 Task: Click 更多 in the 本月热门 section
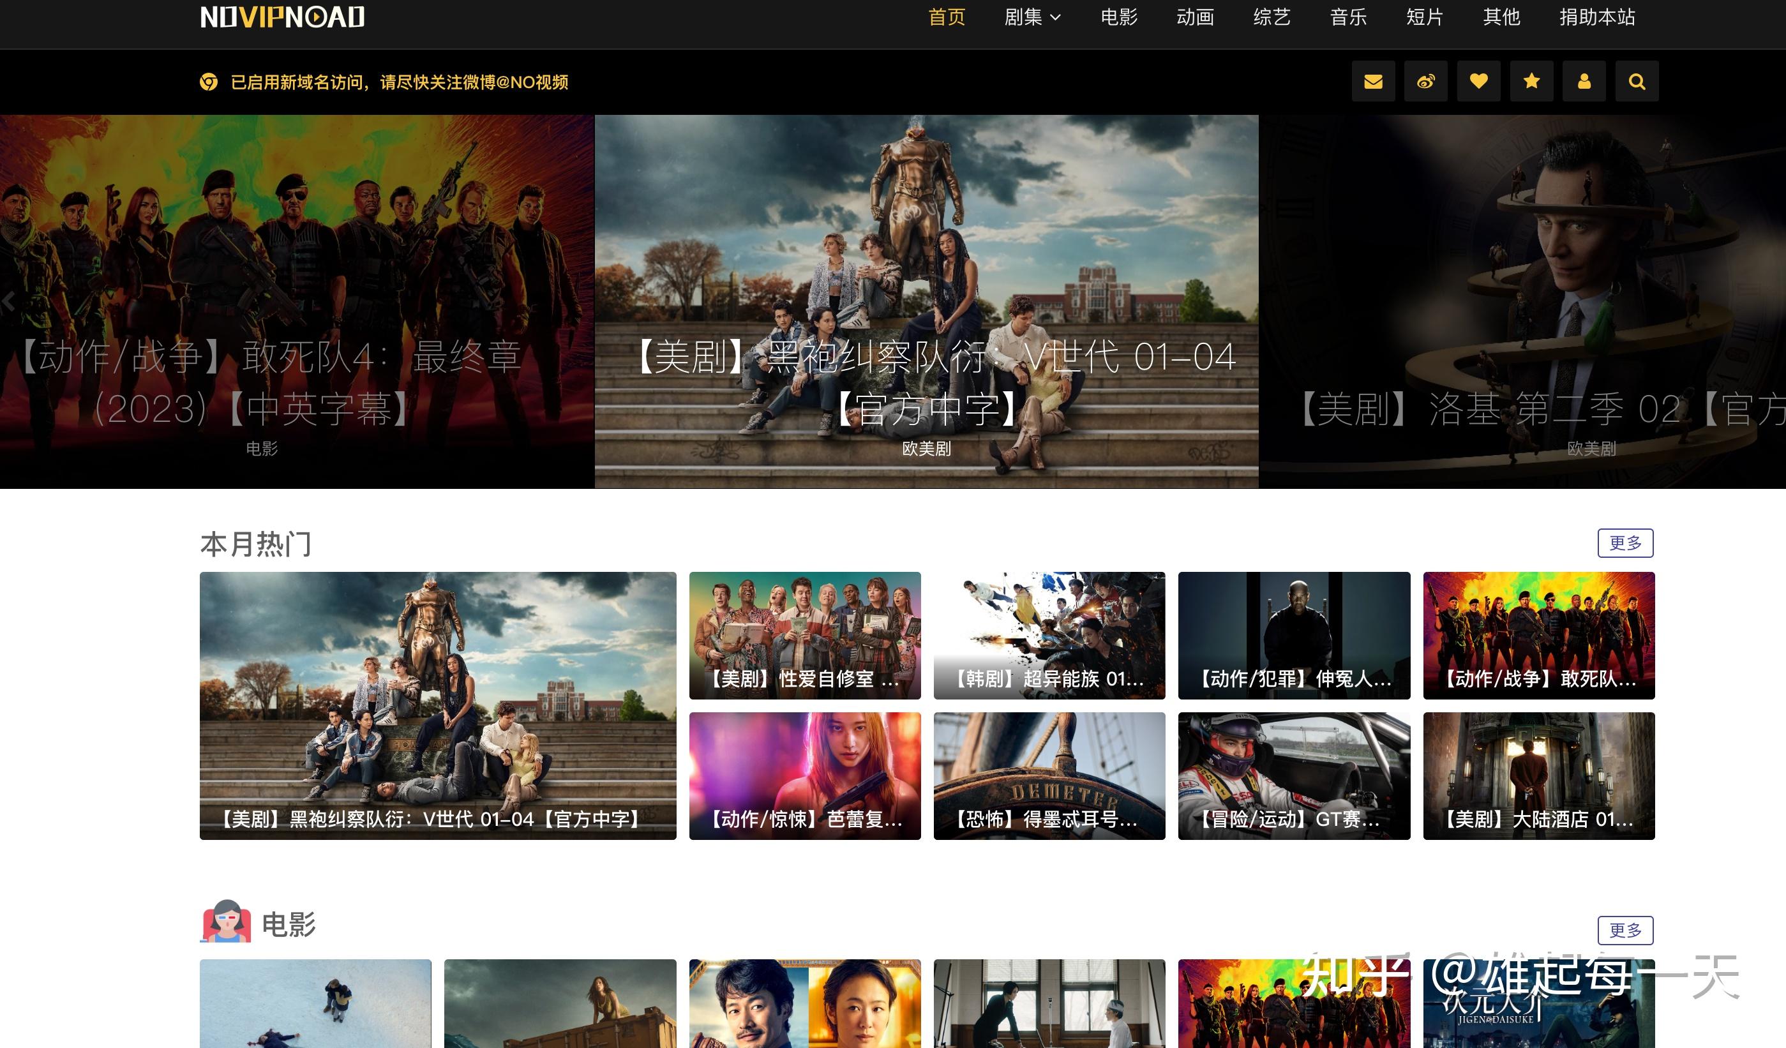pyautogui.click(x=1625, y=543)
